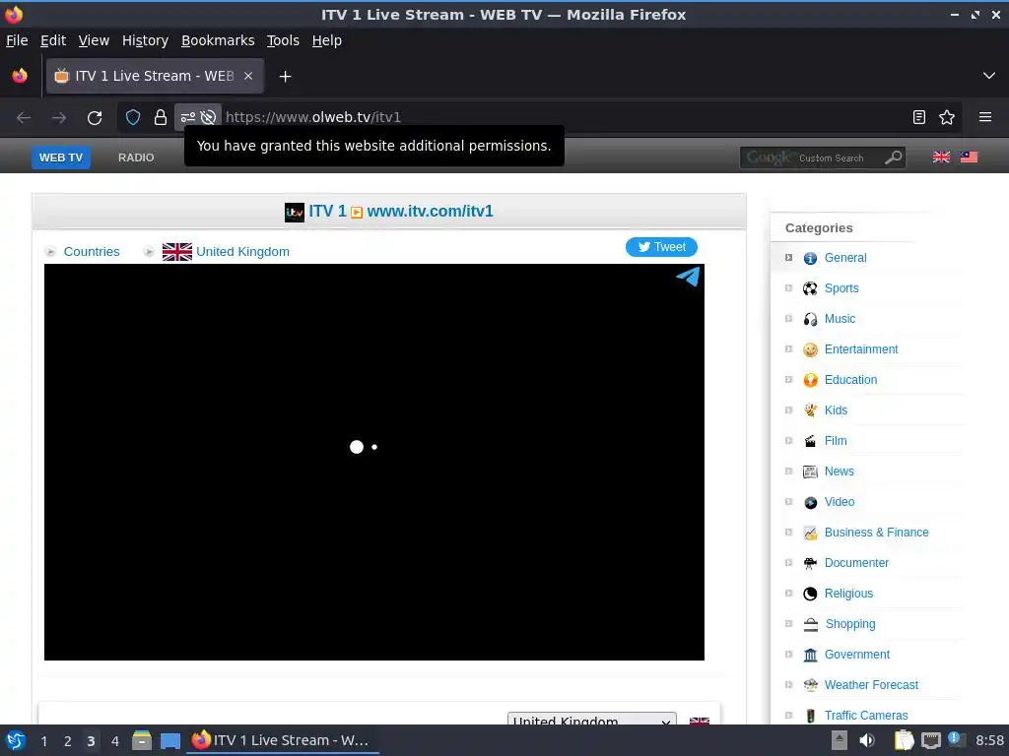Open the Education category
This screenshot has width=1009, height=756.
850,380
